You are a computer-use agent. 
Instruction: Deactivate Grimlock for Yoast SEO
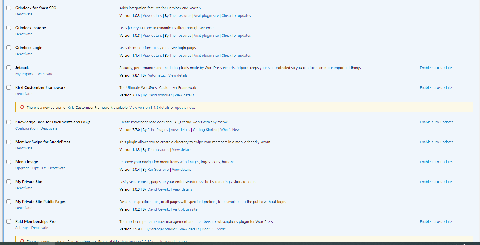[x=24, y=14]
